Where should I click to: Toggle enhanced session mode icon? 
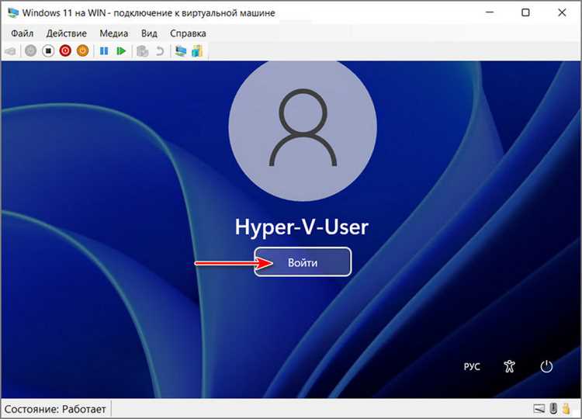(180, 51)
